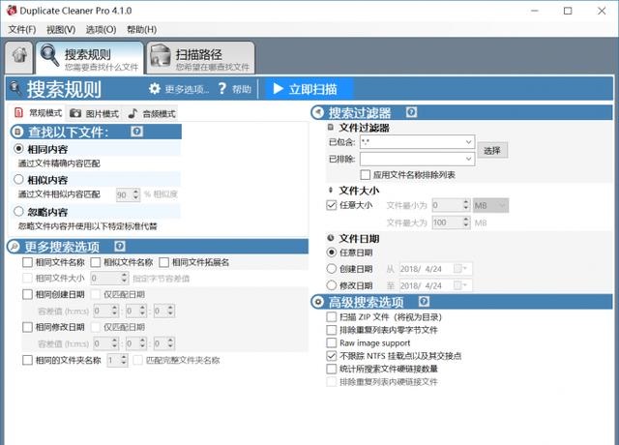The height and width of the screenshot is (445, 619).
Task: Adjust the 文件最大为 size spinner
Action: pyautogui.click(x=466, y=222)
